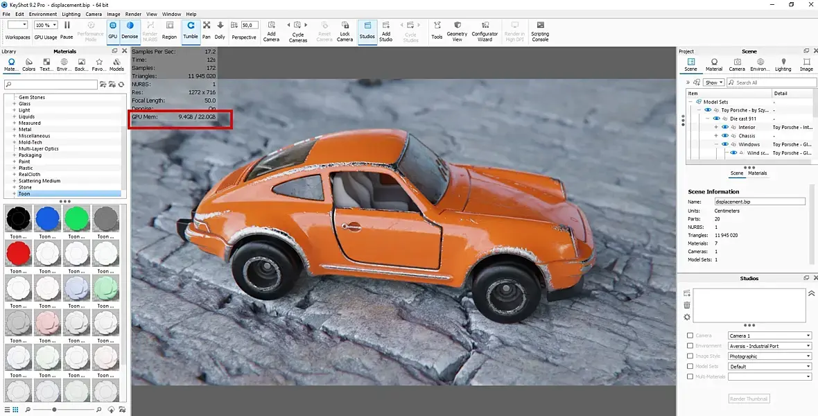Open the Image Style Photographic dropdown
Image resolution: width=818 pixels, height=416 pixels.
(x=769, y=356)
